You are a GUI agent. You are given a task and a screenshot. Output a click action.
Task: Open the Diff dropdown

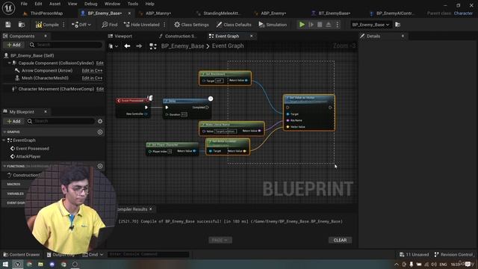tap(81, 25)
